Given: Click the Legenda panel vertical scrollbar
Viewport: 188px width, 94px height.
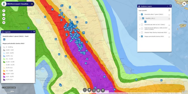Looking at the screenshot, I should (35, 58).
